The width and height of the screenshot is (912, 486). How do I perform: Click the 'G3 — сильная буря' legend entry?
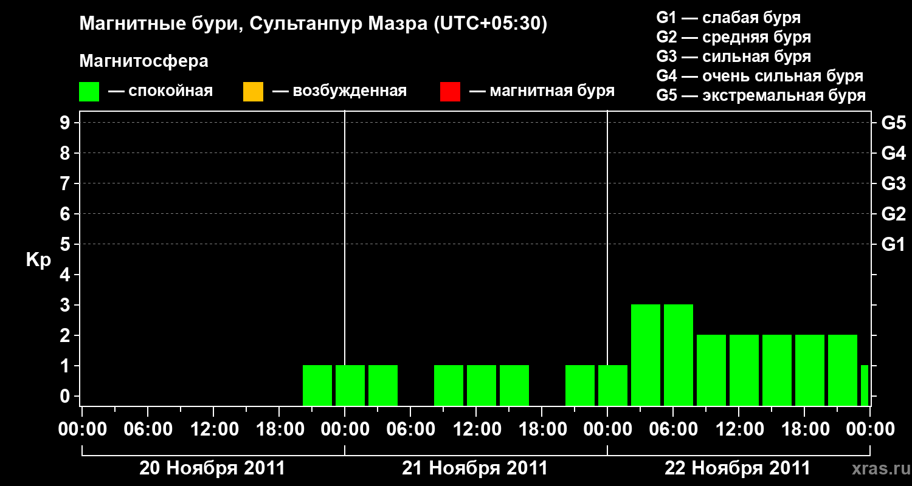pos(733,56)
